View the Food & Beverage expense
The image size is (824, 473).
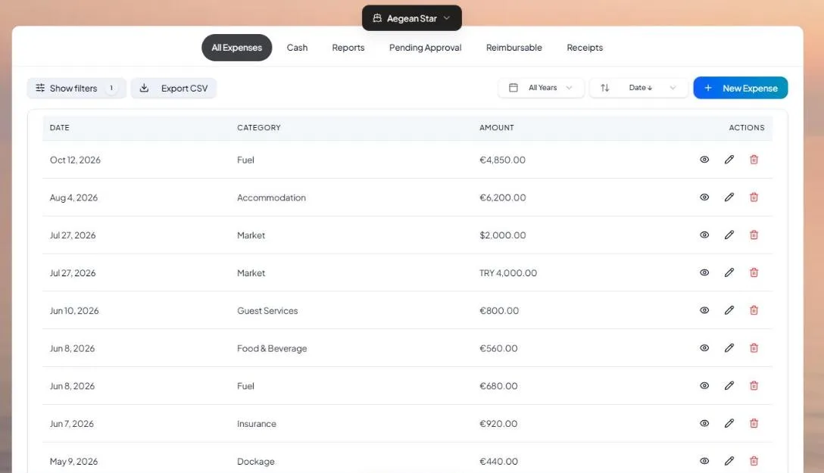pyautogui.click(x=704, y=348)
